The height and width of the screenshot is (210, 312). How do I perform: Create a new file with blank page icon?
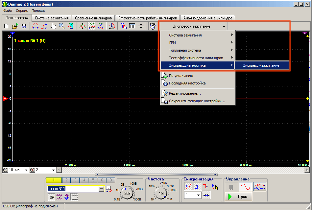tap(6, 26)
